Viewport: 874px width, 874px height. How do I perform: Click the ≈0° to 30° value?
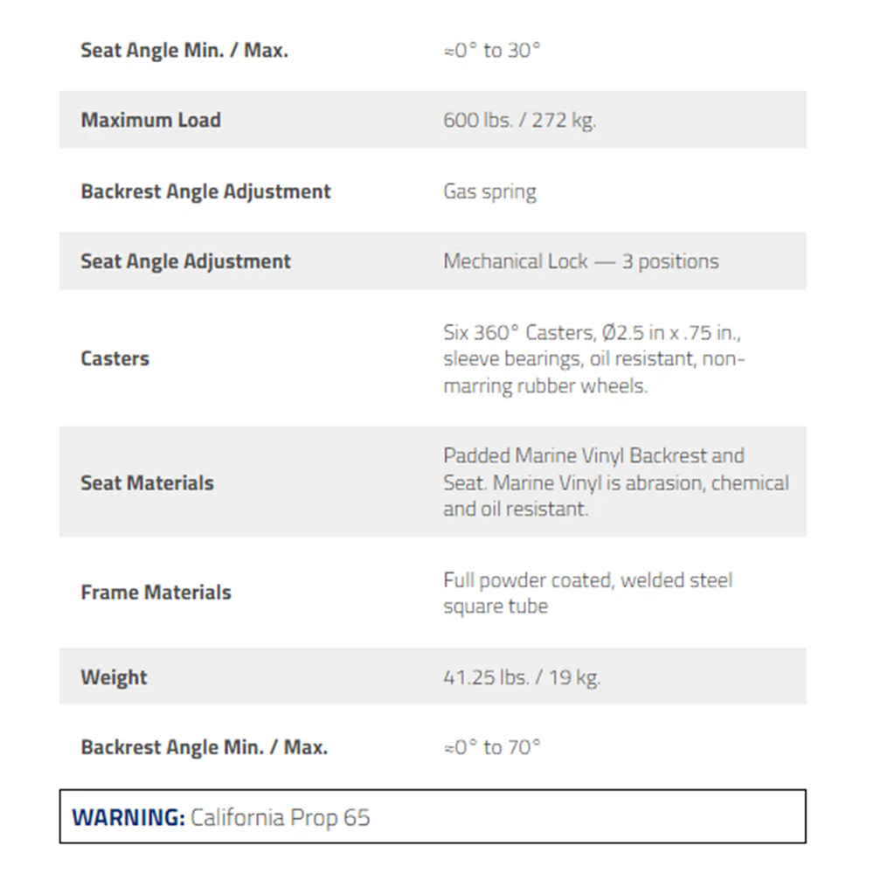coord(491,50)
